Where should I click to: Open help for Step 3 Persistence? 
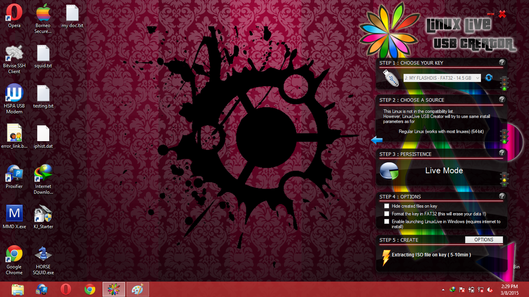[x=502, y=153]
